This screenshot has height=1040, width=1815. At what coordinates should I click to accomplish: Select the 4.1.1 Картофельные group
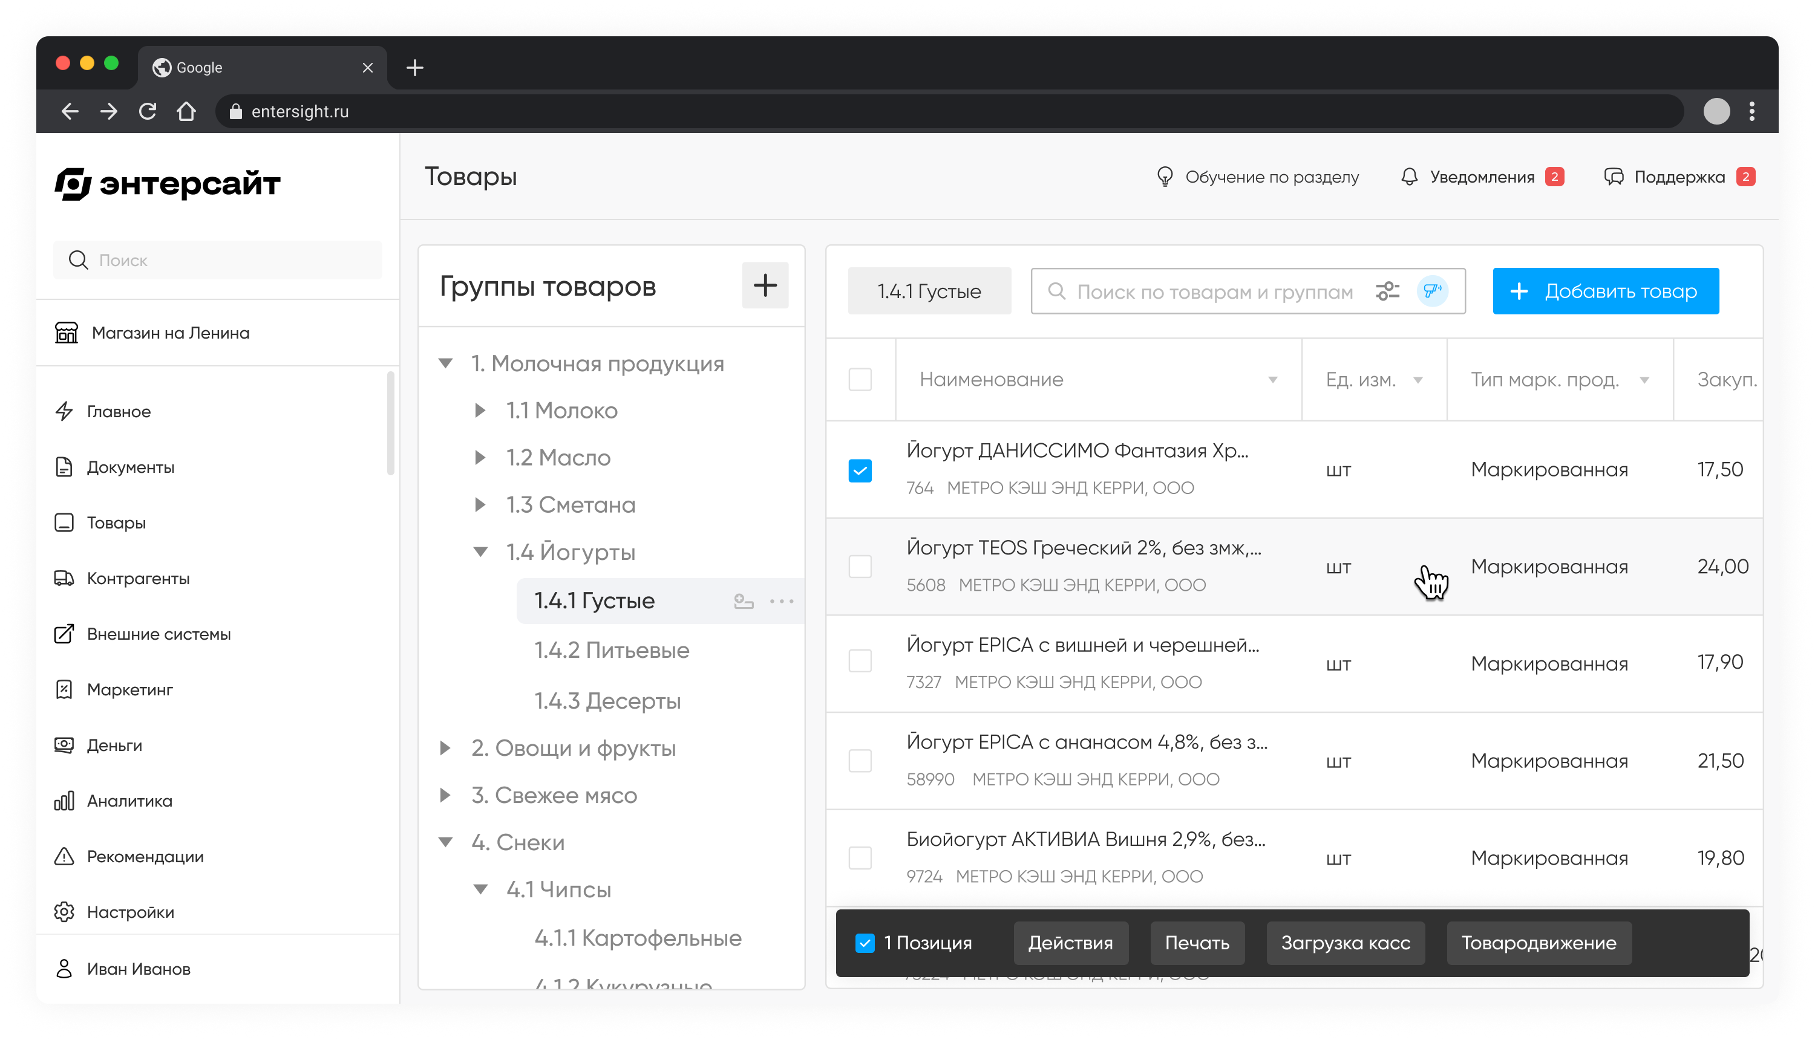tap(638, 938)
